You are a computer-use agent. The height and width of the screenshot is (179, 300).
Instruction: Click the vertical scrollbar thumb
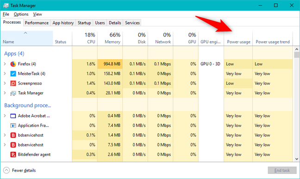tap(297, 55)
